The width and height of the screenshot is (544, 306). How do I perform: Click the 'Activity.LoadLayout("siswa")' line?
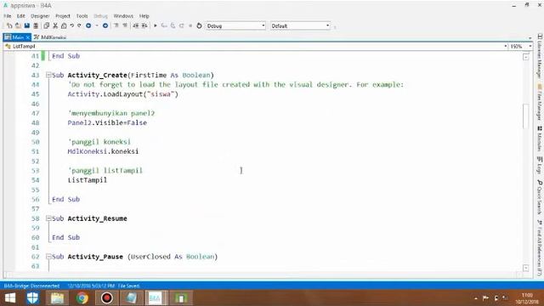[x=122, y=94]
